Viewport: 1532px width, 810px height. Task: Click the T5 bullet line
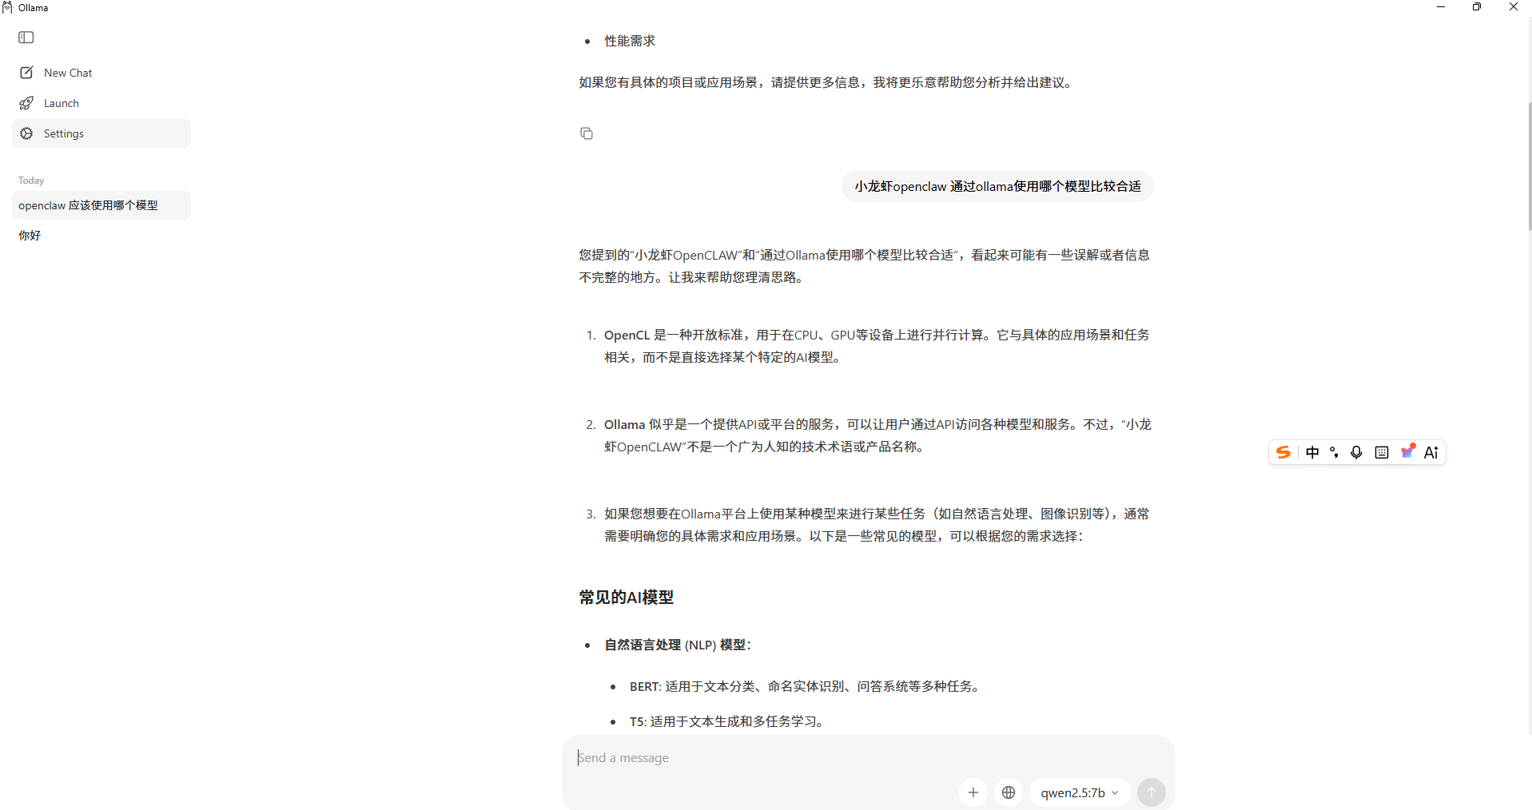(x=728, y=721)
